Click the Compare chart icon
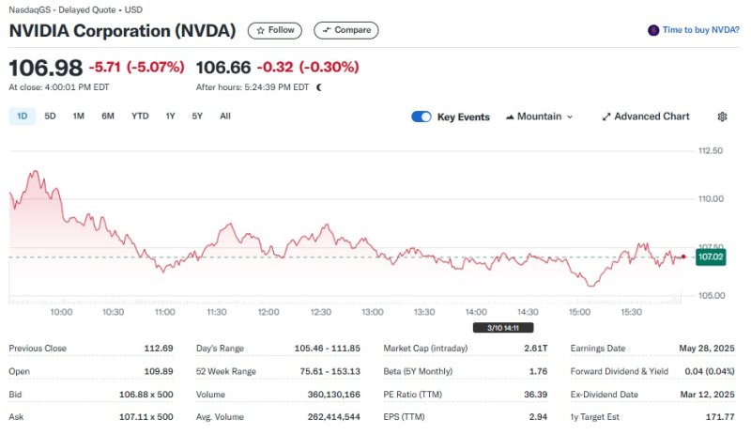The image size is (751, 435). (327, 30)
